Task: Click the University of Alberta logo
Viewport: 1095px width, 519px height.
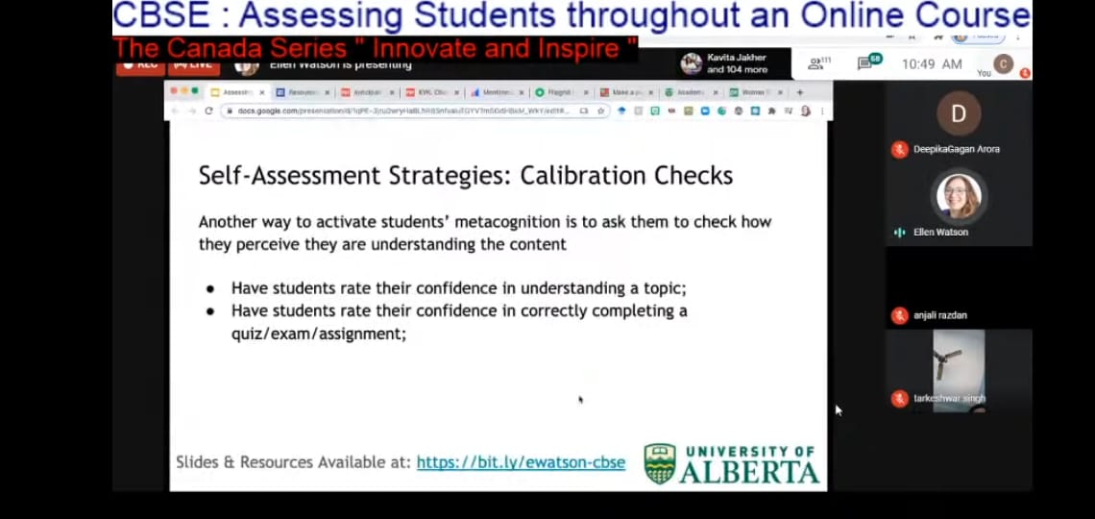Action: [731, 463]
